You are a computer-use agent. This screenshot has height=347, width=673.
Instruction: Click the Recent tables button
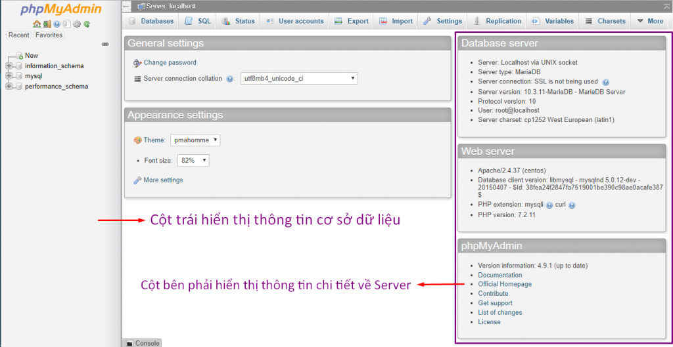19,35
